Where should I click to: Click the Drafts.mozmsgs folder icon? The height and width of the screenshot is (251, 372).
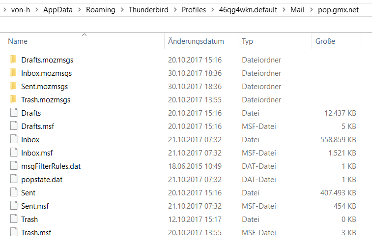[x=13, y=60]
